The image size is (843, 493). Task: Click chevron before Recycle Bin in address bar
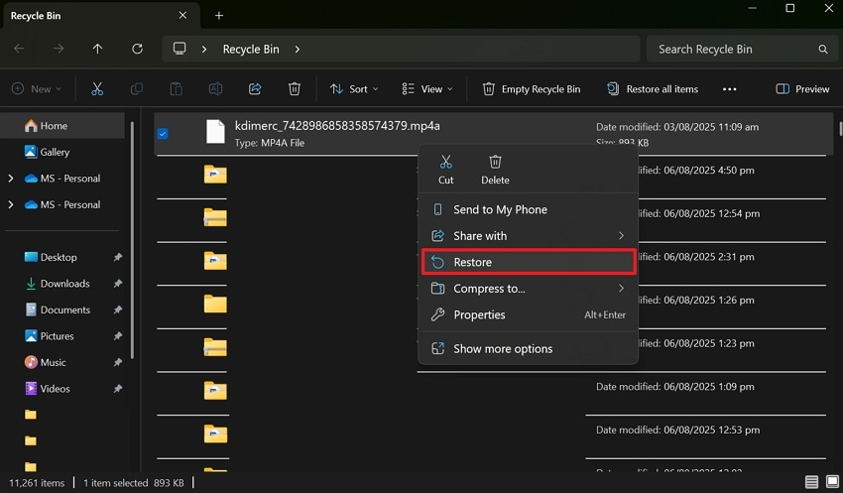(x=204, y=49)
